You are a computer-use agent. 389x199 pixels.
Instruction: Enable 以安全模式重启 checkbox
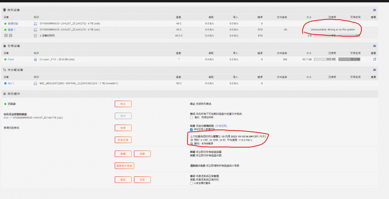[x=191, y=183]
